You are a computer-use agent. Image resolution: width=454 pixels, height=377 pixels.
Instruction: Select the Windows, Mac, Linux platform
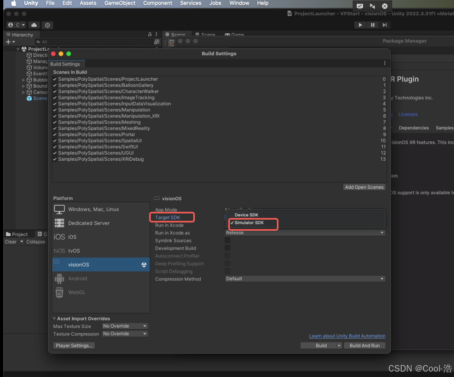101,209
